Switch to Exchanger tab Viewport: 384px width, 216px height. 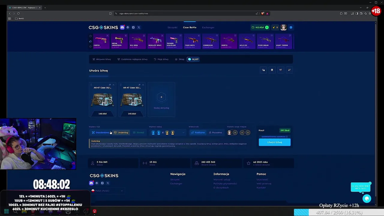(208, 27)
